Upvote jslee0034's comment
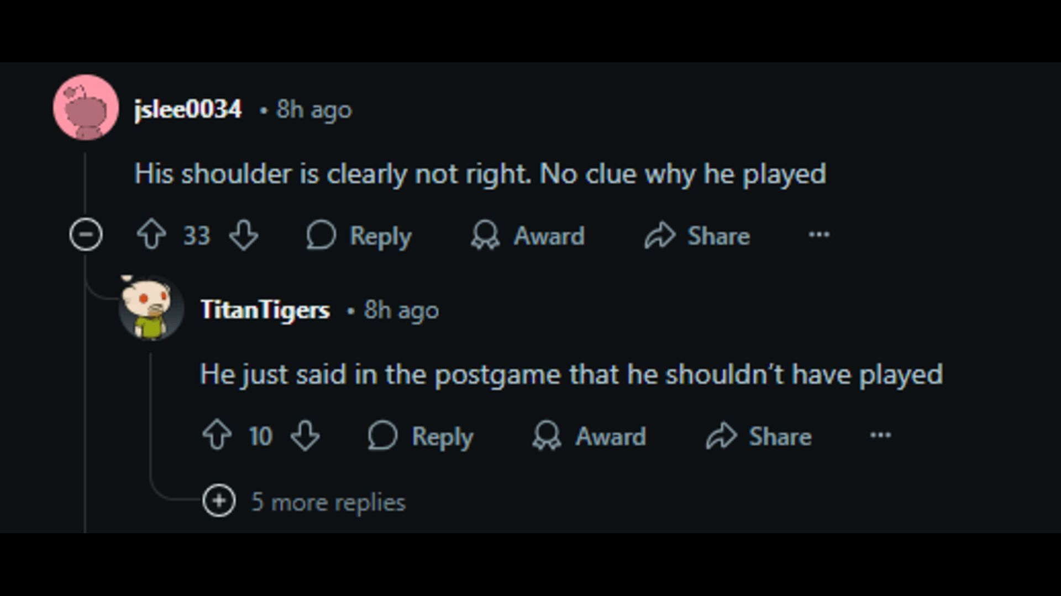Image resolution: width=1061 pixels, height=596 pixels. click(x=151, y=235)
